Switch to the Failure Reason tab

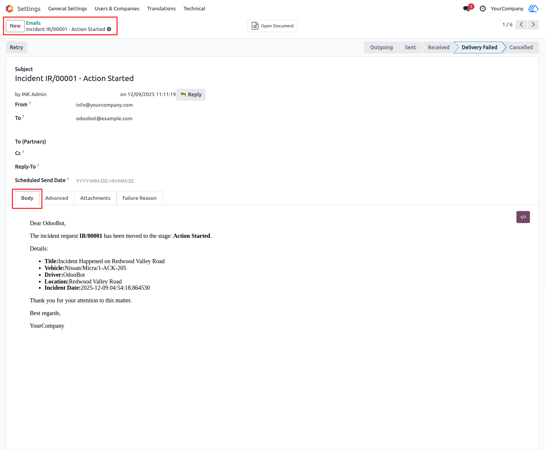[139, 198]
